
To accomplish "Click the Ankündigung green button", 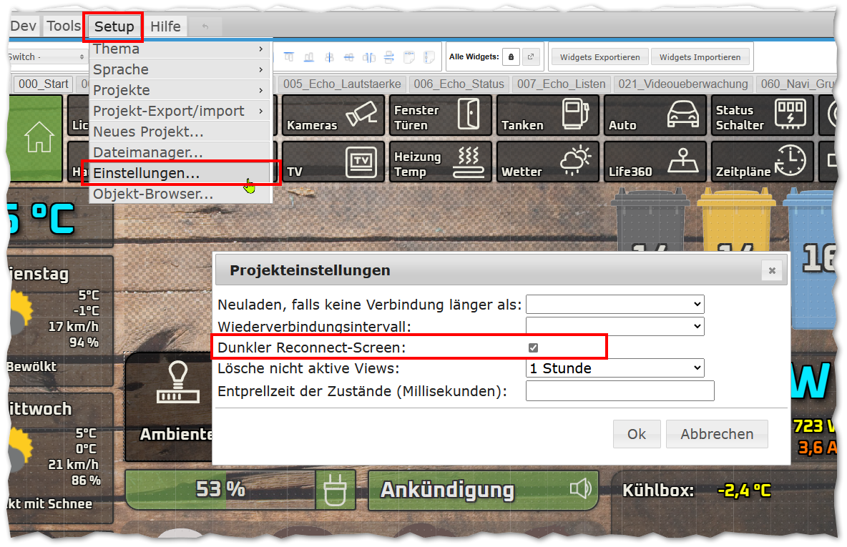I will (x=484, y=490).
